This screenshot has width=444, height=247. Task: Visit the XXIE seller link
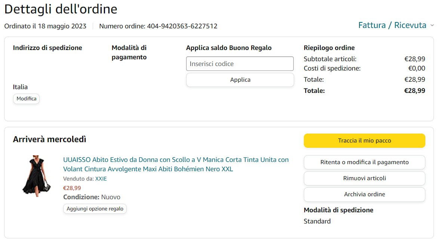[x=101, y=179]
